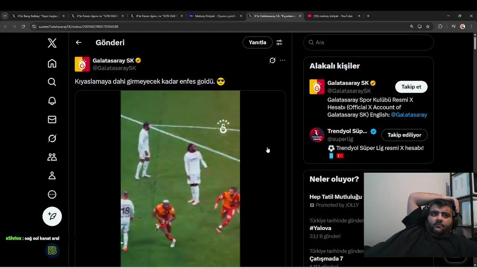
Task: Open Galatasaray SK in Alakalı kişiler
Action: [x=348, y=83]
